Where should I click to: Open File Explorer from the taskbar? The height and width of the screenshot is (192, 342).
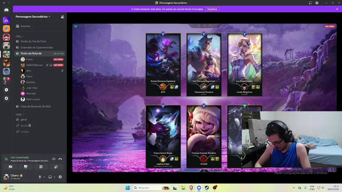coord(183,188)
